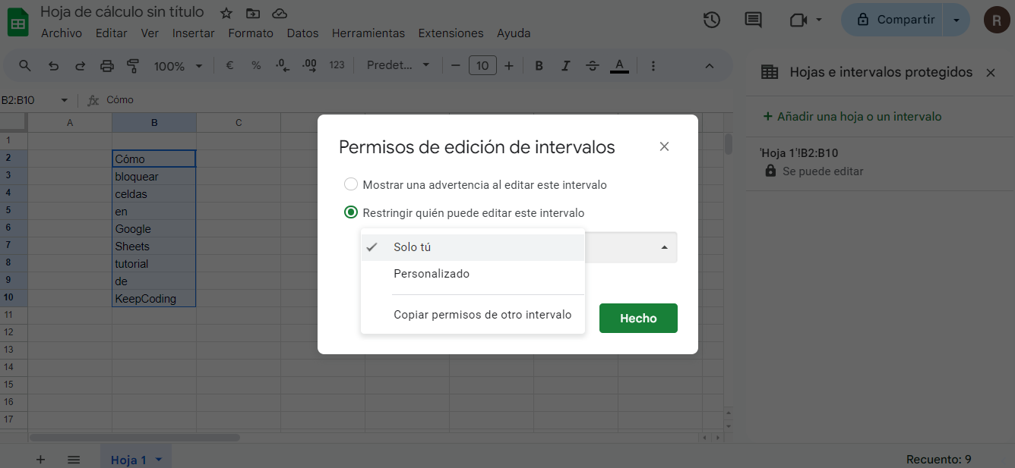The height and width of the screenshot is (468, 1015).
Task: Open the Datos menu
Action: 302,33
